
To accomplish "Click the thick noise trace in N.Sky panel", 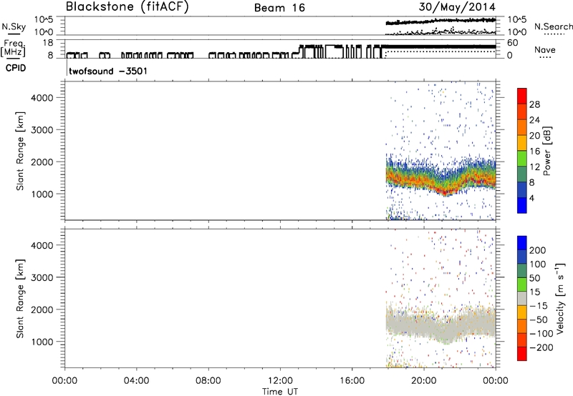I will (x=440, y=21).
